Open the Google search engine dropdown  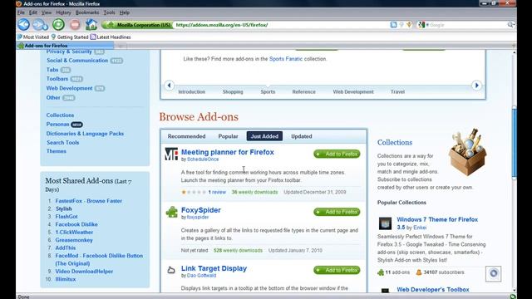pos(423,25)
